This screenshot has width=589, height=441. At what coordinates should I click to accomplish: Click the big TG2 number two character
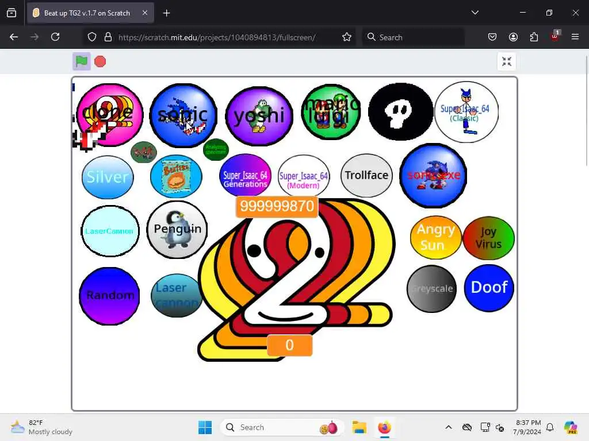[295, 280]
